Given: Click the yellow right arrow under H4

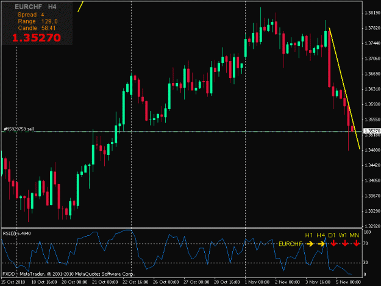Looking at the screenshot, I should coord(321,243).
